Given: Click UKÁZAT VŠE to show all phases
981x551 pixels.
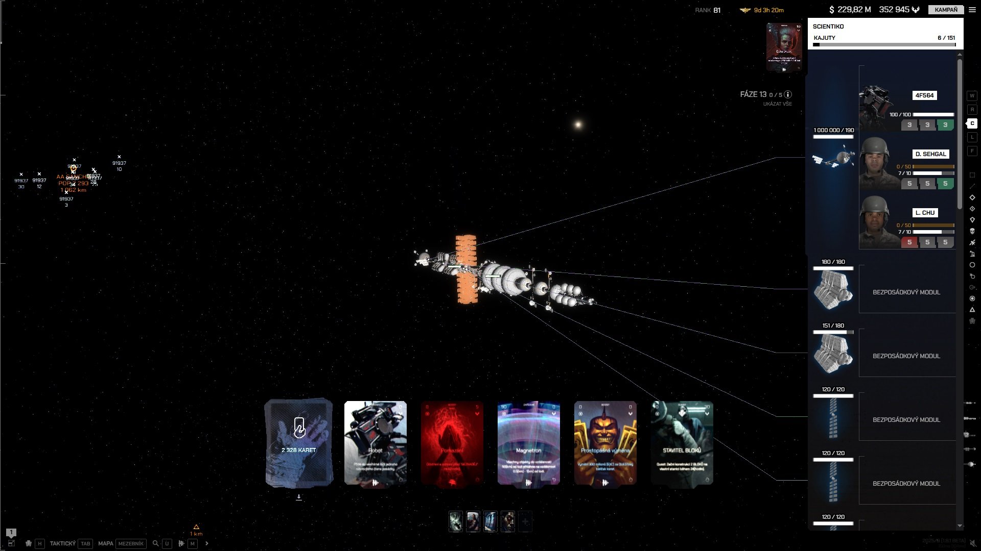Looking at the screenshot, I should pyautogui.click(x=777, y=104).
